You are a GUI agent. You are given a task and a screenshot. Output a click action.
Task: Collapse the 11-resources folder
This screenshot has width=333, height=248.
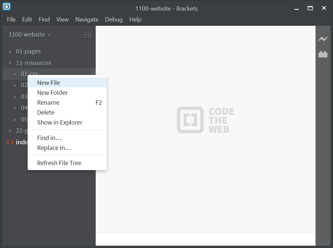tap(10, 63)
